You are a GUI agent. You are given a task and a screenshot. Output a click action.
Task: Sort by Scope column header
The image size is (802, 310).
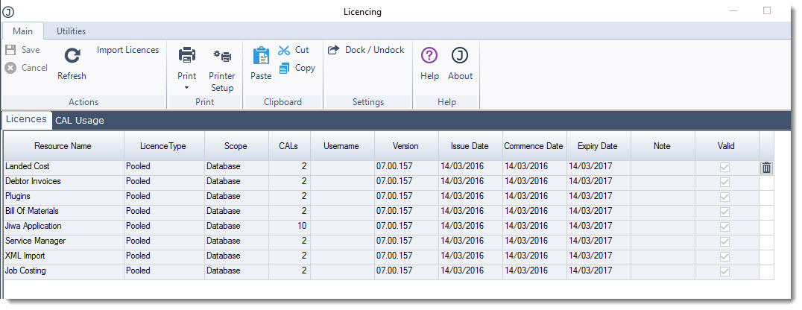pos(237,146)
